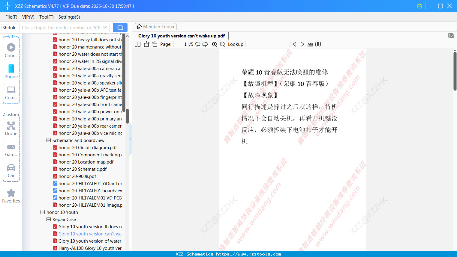
Task: Collapse Schematic and boardview node
Action: click(49, 140)
